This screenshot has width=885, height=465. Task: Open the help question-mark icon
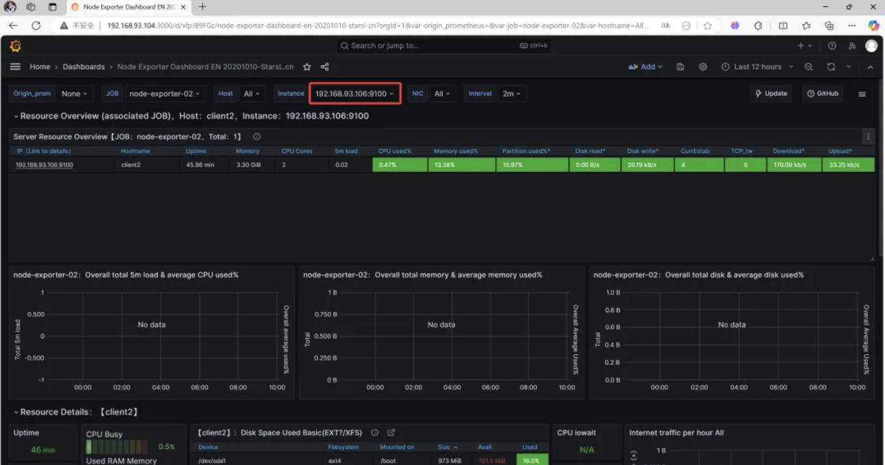click(x=832, y=46)
